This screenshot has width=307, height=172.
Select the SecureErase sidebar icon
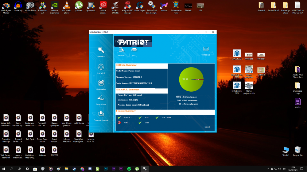tap(101, 98)
